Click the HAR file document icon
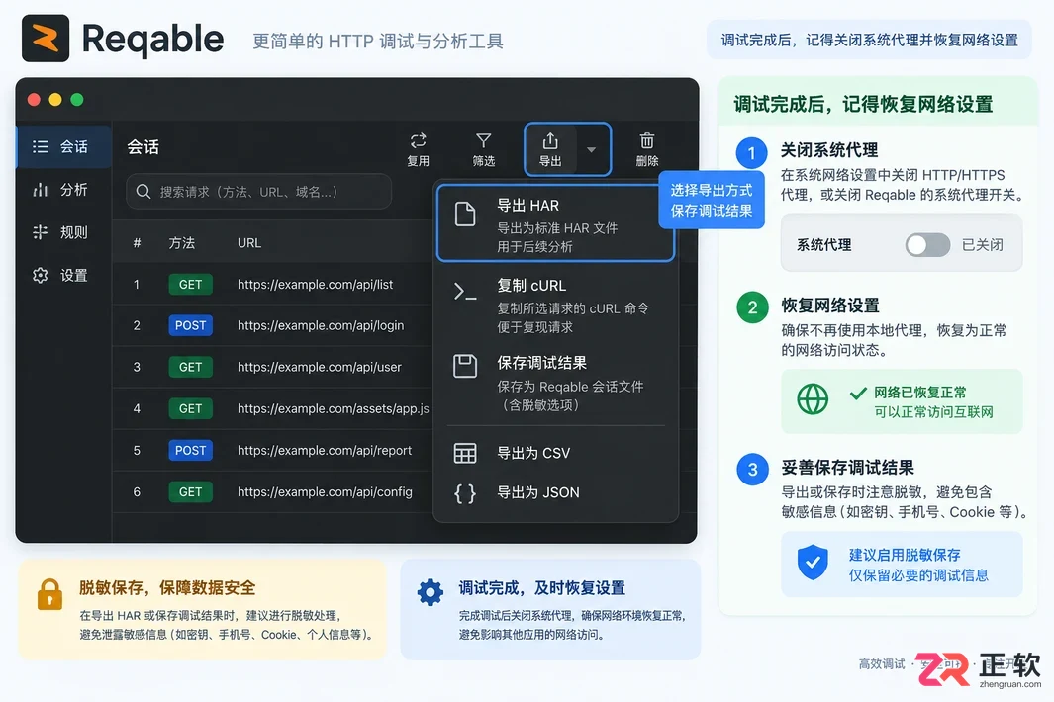This screenshot has width=1054, height=702. pyautogui.click(x=465, y=214)
